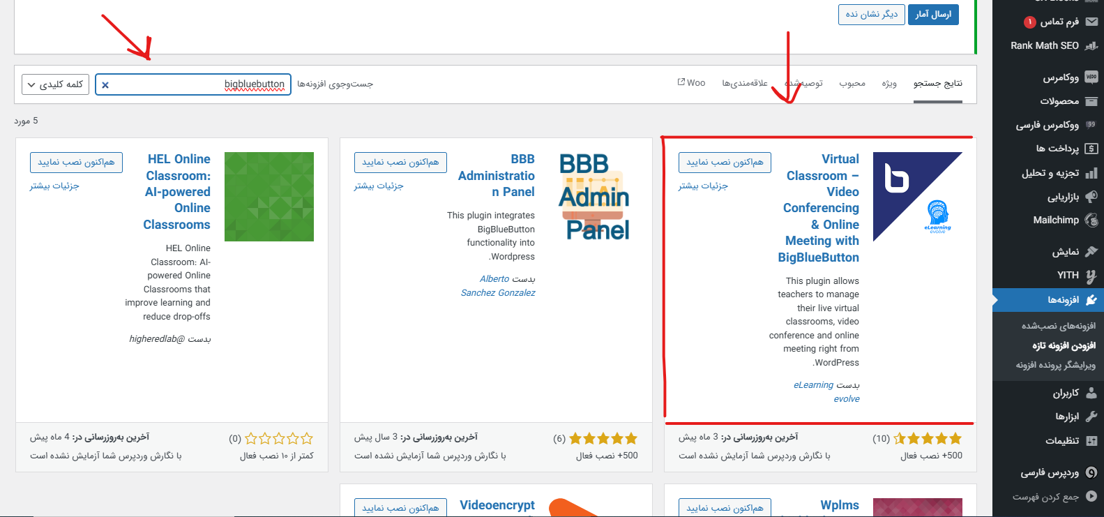Open بازاریابی via its megaphone icon

1091,197
